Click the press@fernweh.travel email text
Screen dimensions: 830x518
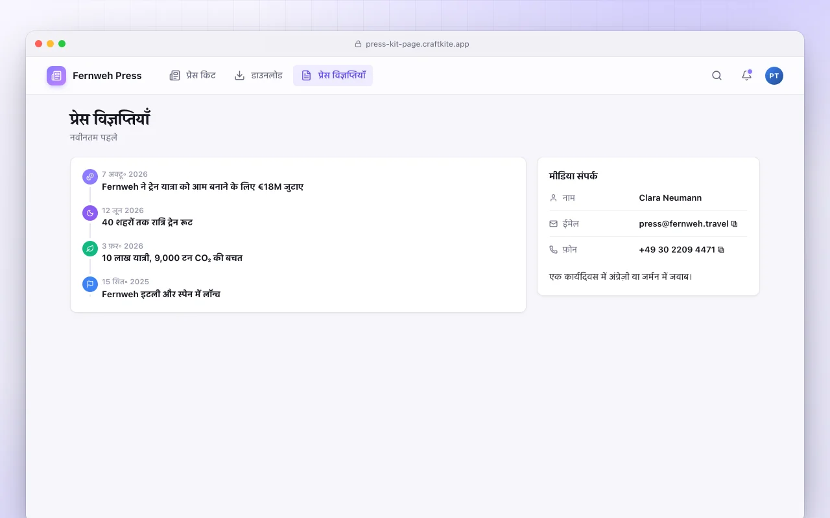tap(683, 224)
